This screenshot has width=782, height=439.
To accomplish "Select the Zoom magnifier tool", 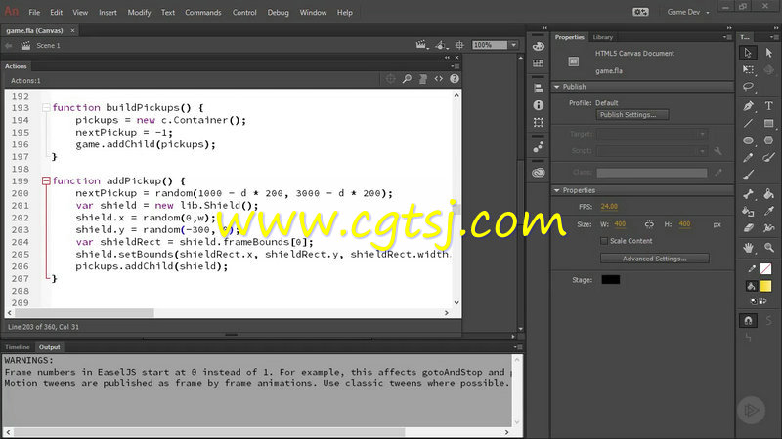I will [768, 248].
